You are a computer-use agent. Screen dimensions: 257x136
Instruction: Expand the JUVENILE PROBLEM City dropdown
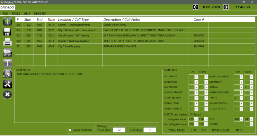click(x=241, y=93)
